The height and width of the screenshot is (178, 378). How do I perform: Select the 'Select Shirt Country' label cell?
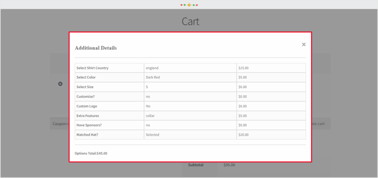coord(109,68)
